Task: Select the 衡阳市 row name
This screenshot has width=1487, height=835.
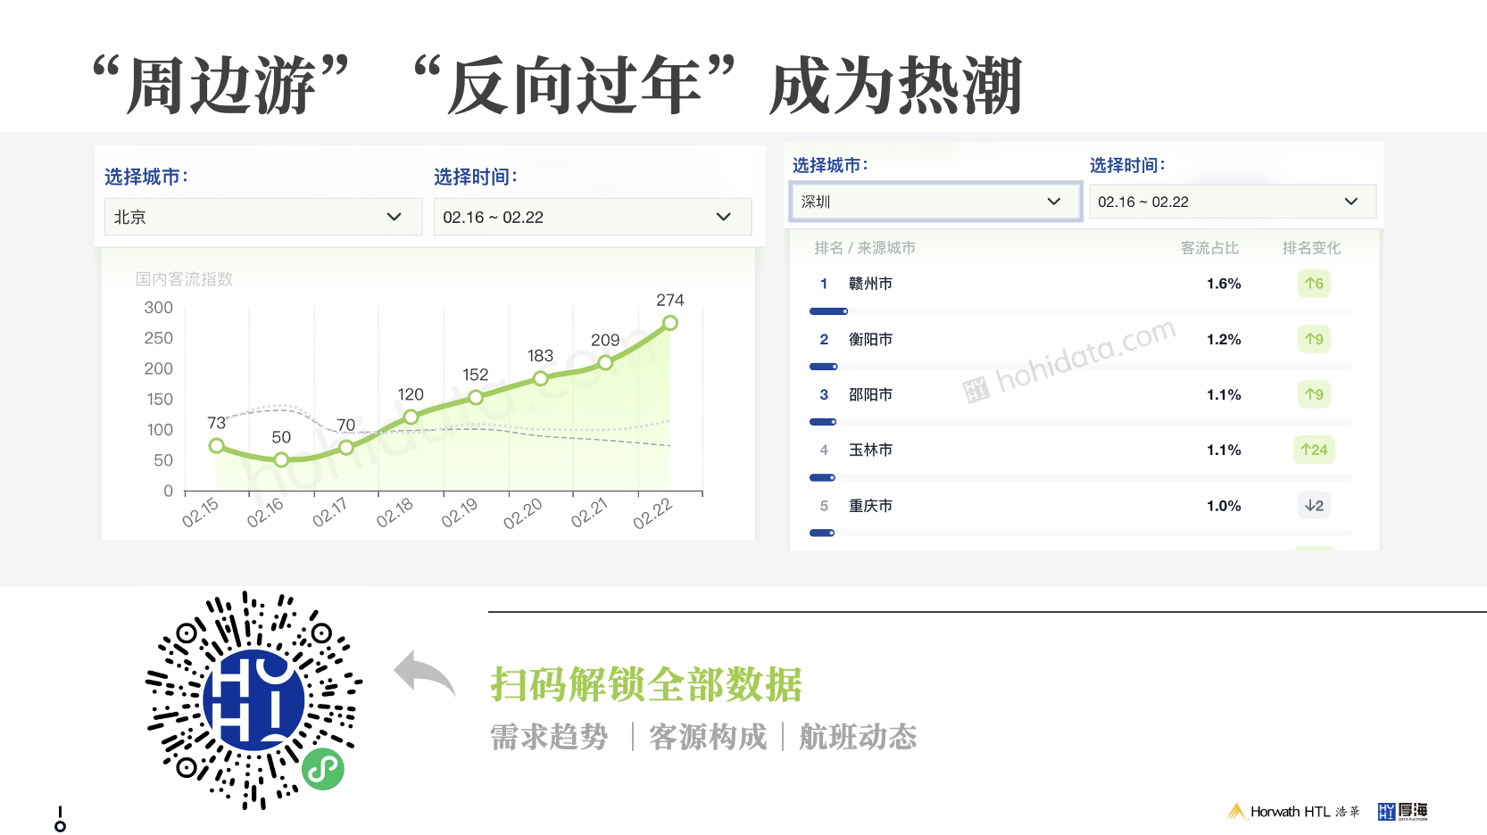Action: [870, 339]
